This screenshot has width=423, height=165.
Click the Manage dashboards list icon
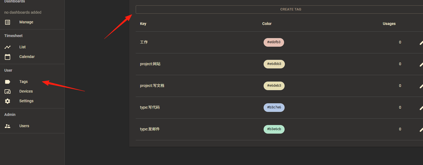8,22
